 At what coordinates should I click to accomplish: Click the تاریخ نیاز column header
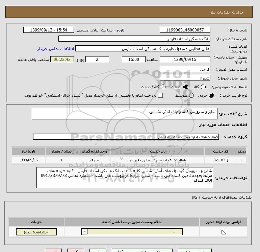(28, 151)
